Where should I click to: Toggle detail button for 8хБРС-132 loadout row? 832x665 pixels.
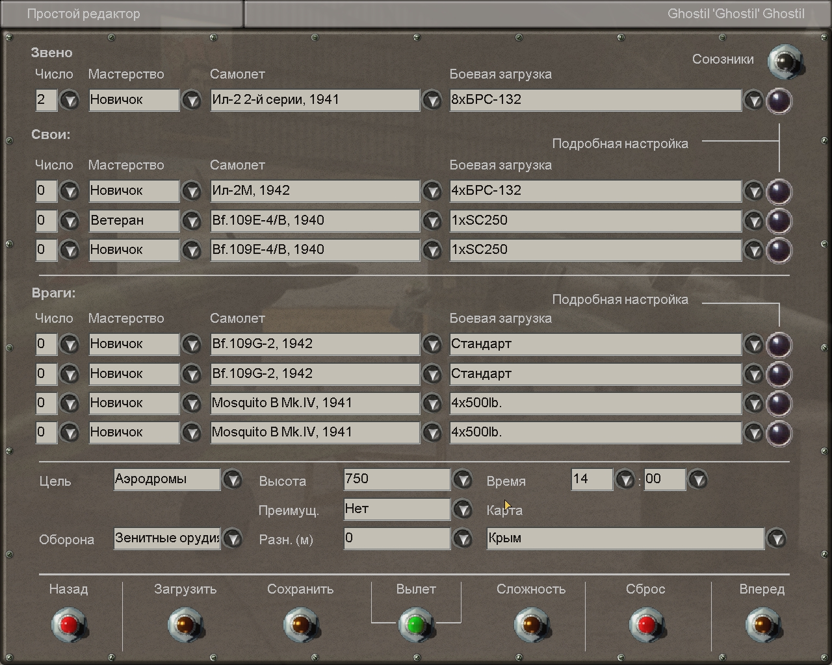click(779, 101)
